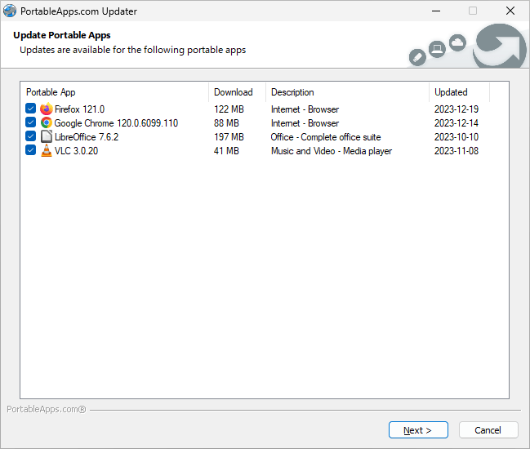530x449 pixels.
Task: Select the LibreOffice 7.6.2 entry
Action: point(87,137)
